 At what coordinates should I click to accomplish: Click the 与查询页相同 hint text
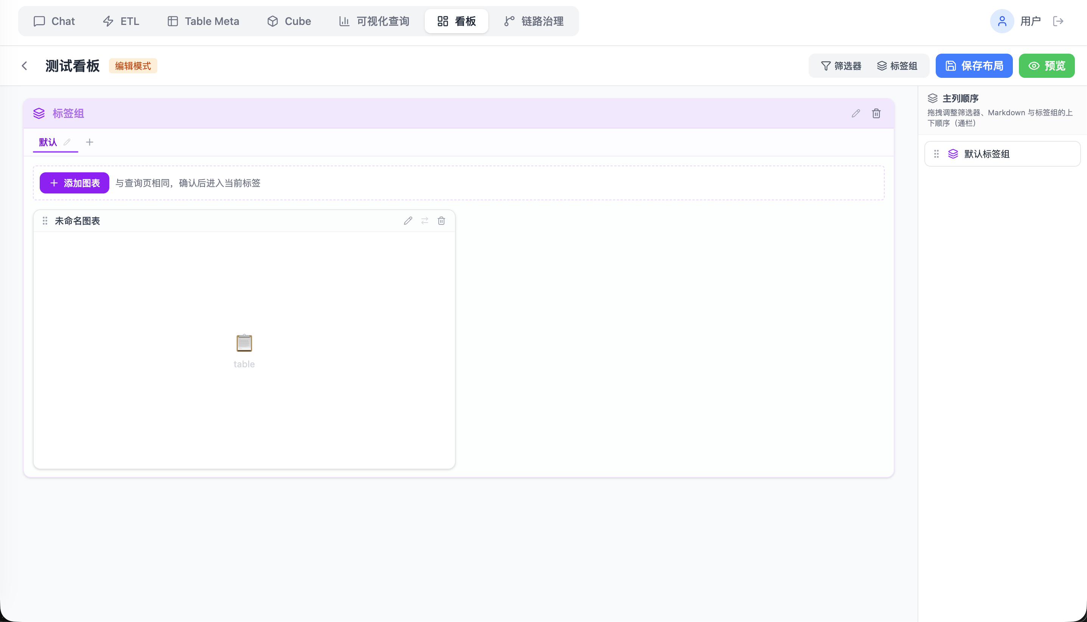(188, 183)
